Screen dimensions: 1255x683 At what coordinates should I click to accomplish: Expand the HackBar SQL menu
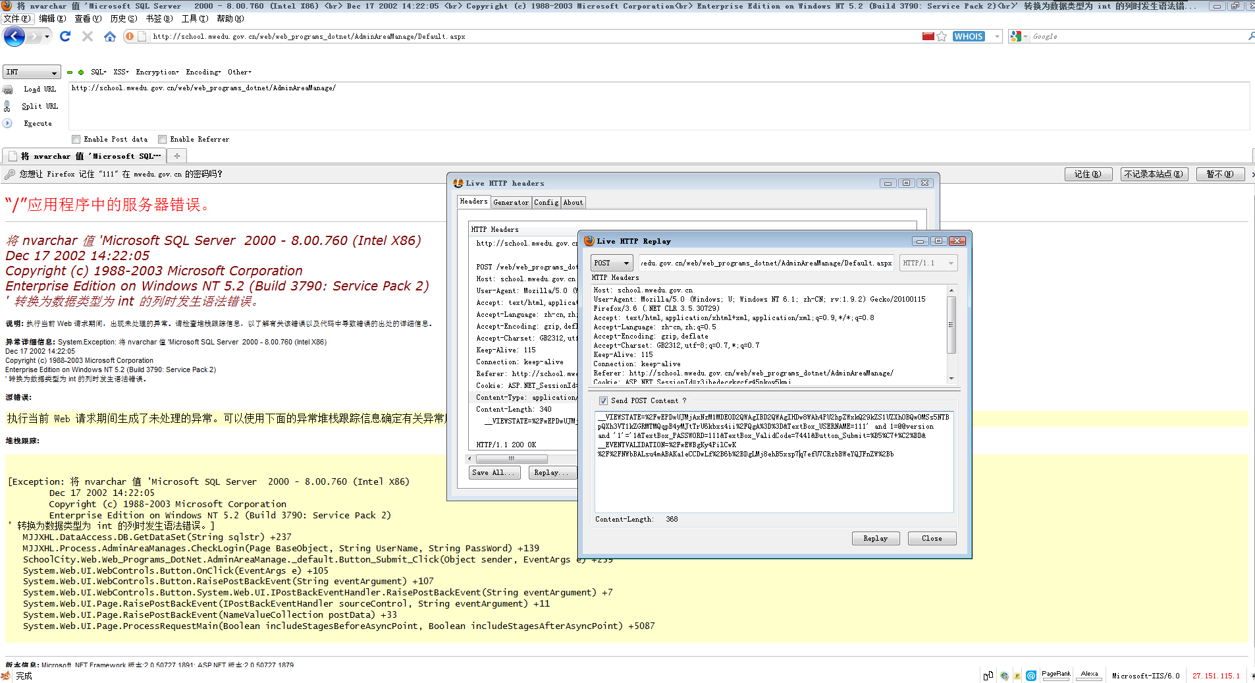(99, 72)
